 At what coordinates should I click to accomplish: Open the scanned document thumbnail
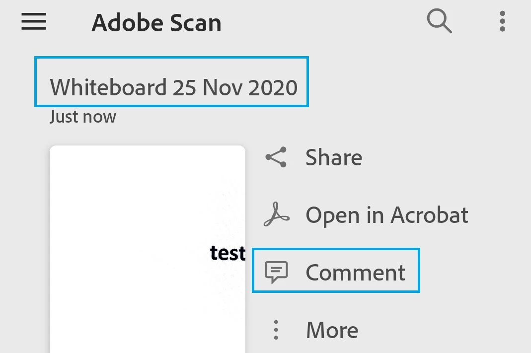(147, 248)
